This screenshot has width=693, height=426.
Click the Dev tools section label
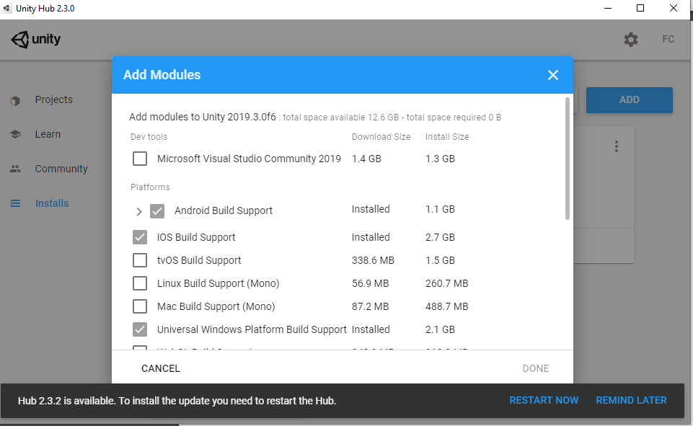pos(149,137)
